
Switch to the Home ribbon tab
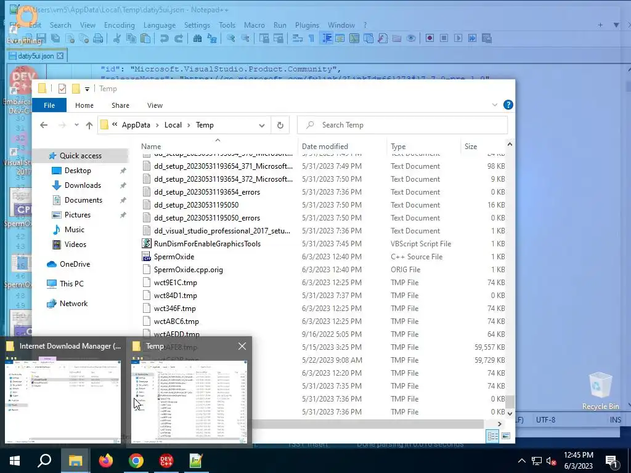[x=84, y=105]
